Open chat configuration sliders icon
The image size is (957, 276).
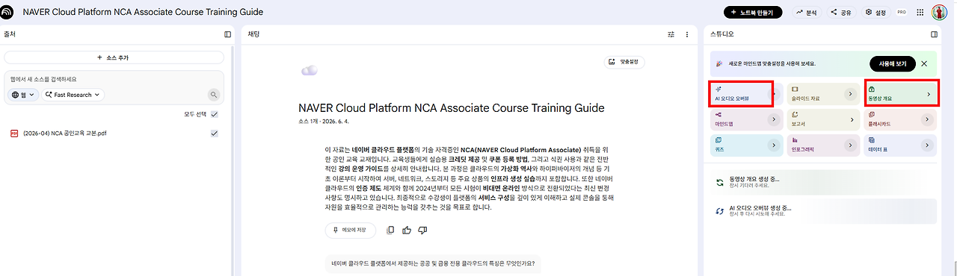pos(671,34)
